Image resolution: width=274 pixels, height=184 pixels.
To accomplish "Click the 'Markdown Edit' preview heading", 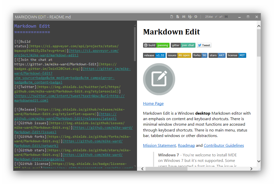I will pyautogui.click(x=171, y=32).
